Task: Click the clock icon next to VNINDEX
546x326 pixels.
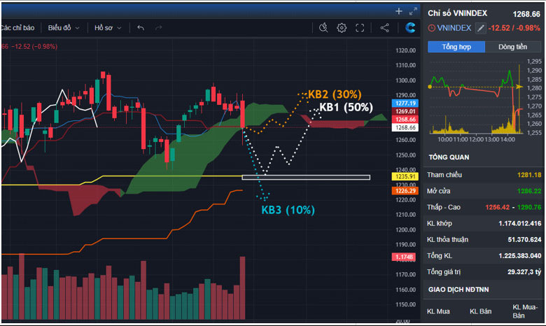Action: coord(431,28)
